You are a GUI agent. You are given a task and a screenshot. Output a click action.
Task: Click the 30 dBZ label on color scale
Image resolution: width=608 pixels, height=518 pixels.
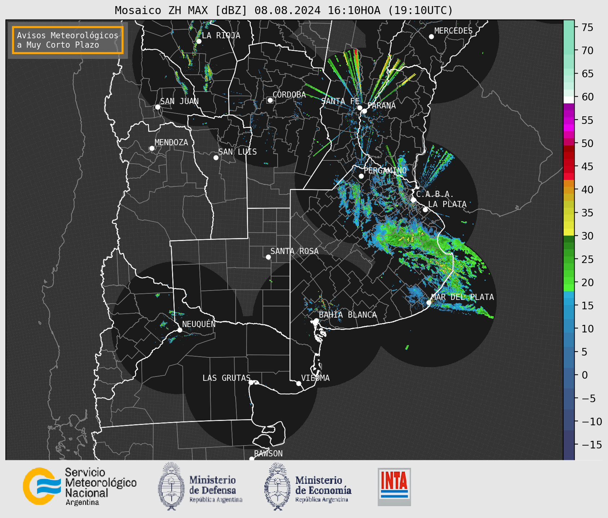click(x=587, y=236)
